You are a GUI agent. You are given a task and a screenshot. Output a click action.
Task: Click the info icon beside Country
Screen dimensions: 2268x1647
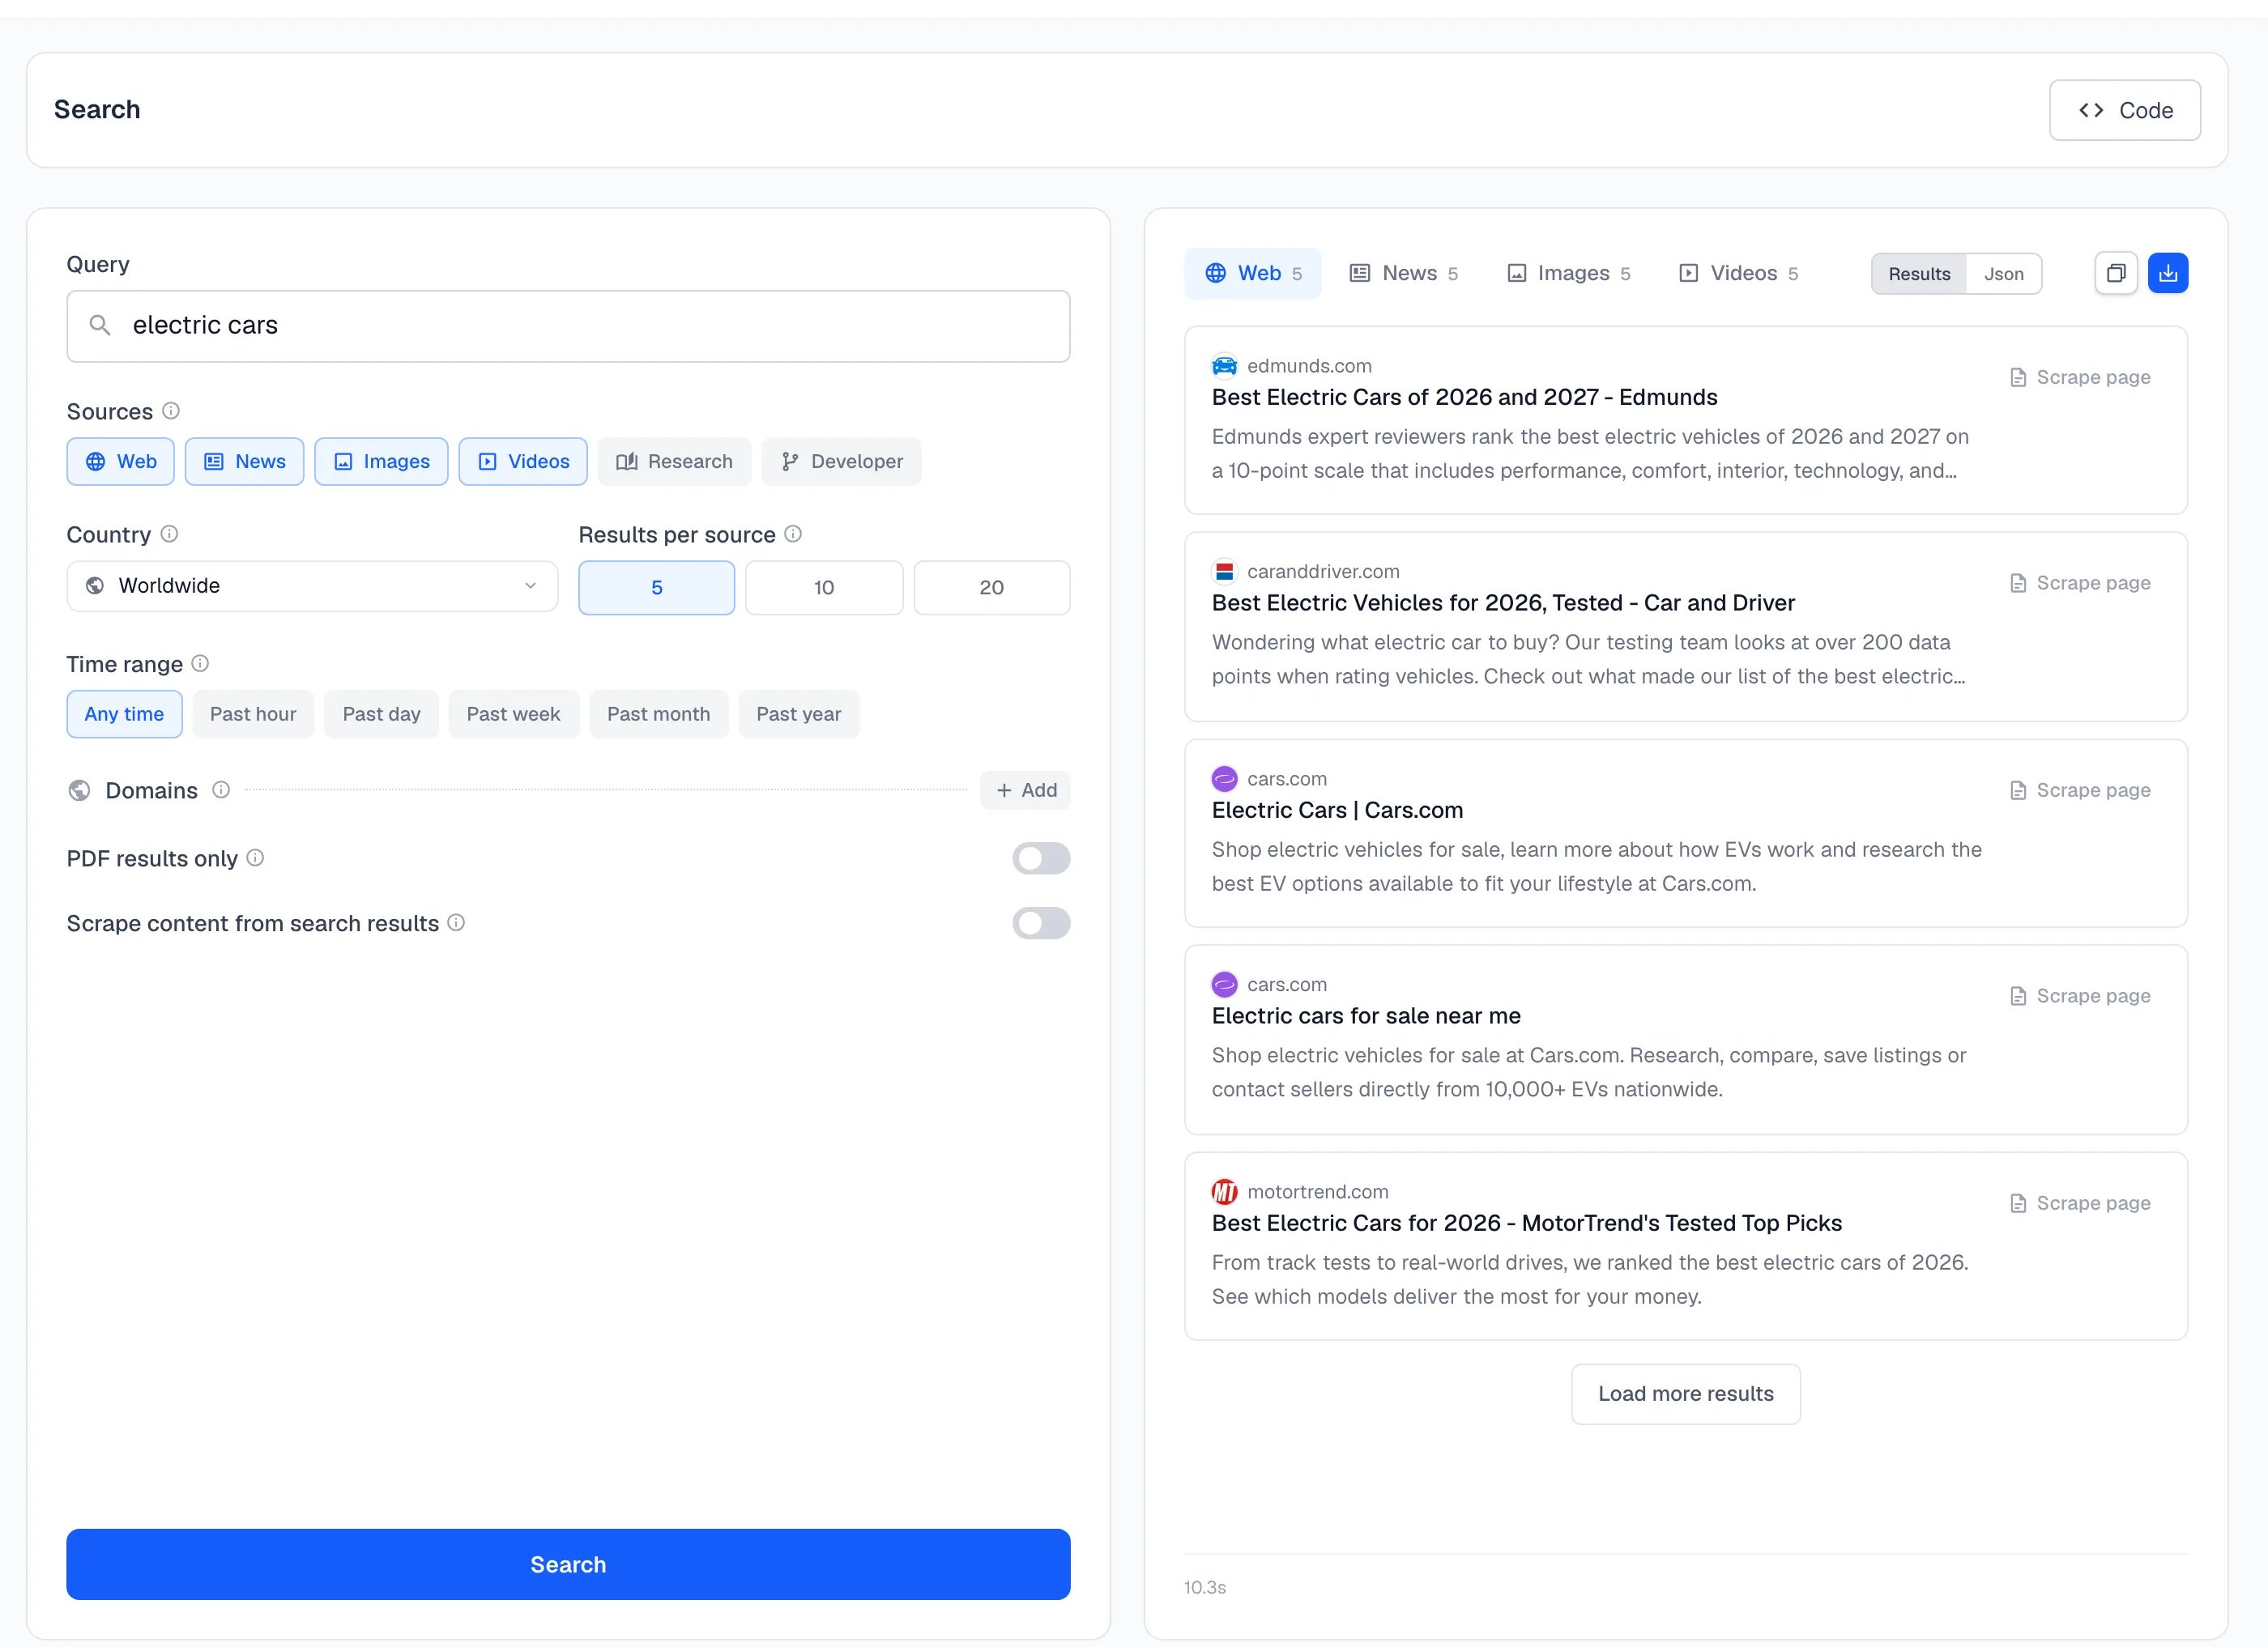pyautogui.click(x=169, y=534)
